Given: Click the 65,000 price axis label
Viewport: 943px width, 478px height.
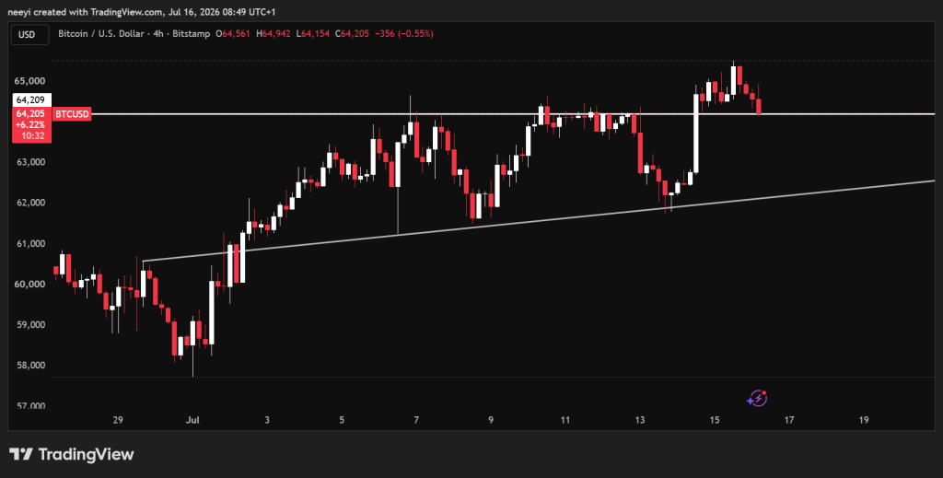Looking at the screenshot, I should click(x=30, y=80).
